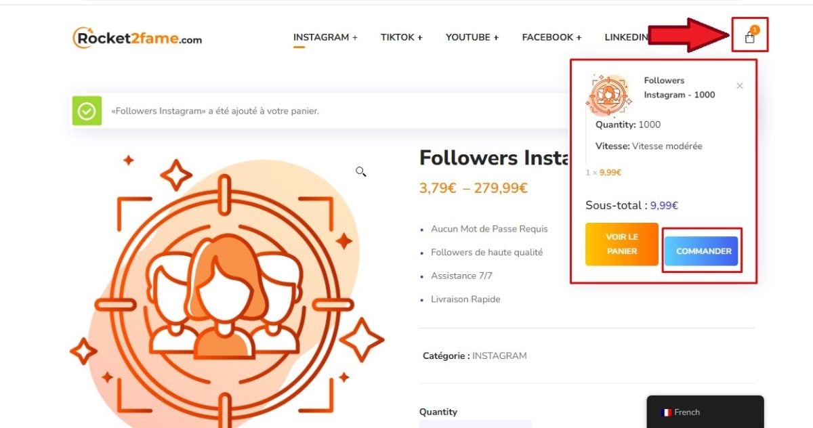Click the Quantity input field
This screenshot has height=428, width=813.
point(476,424)
